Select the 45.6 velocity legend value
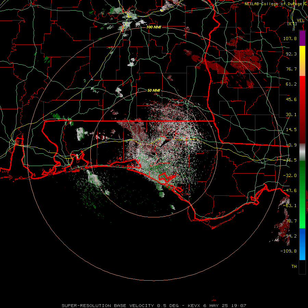308x308 pixels. [291, 99]
